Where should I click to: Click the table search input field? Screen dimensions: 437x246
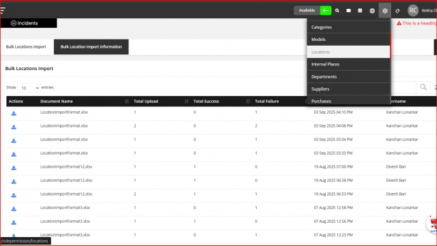[x=404, y=87]
